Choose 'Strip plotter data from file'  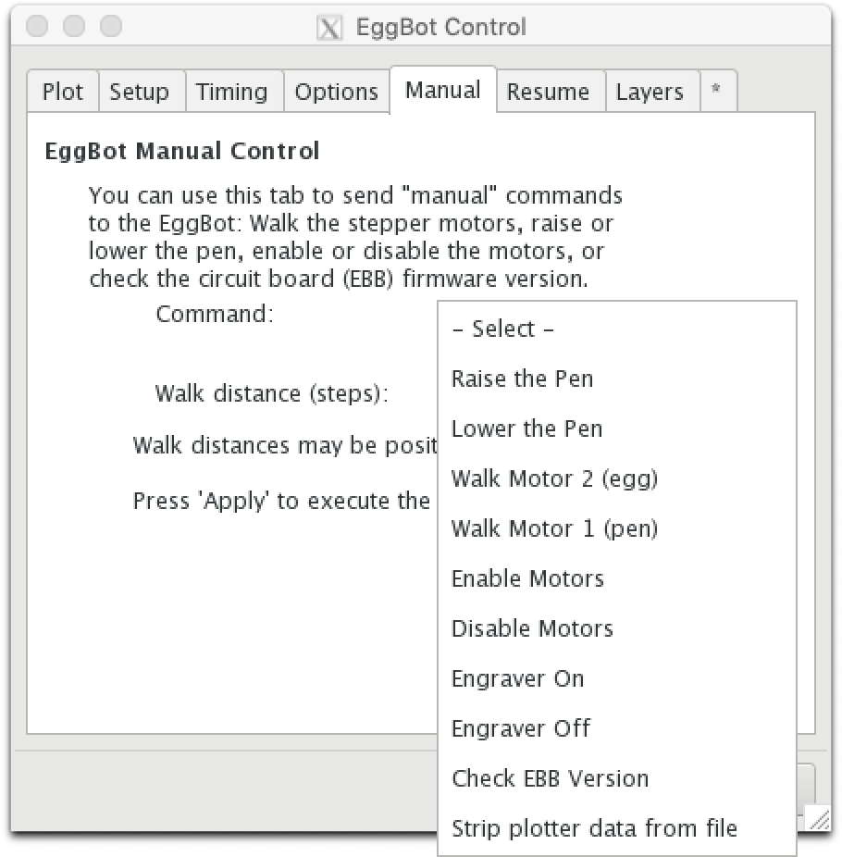coord(617,828)
